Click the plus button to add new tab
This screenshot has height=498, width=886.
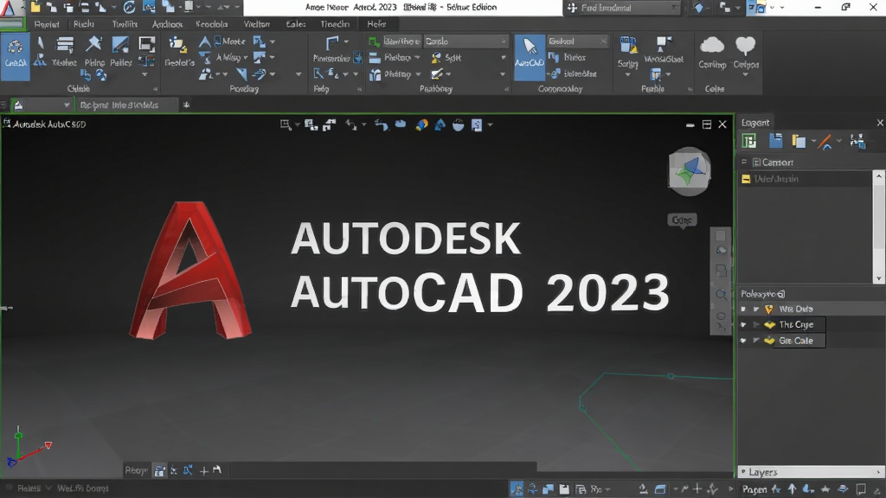(186, 105)
